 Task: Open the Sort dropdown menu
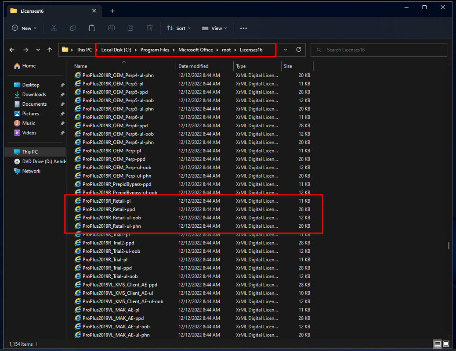point(179,28)
